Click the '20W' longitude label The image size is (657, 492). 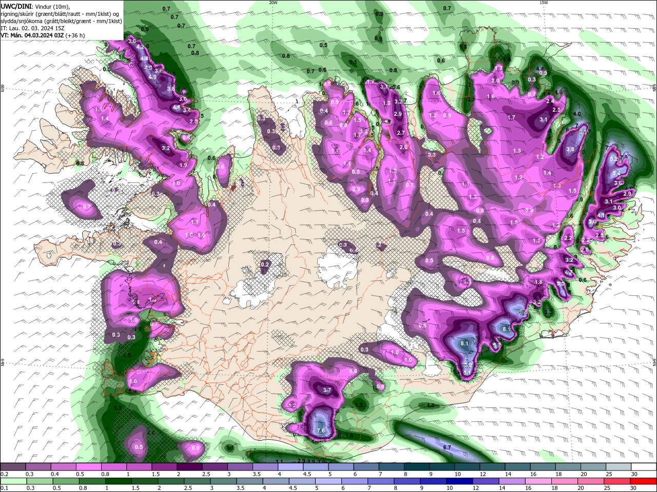tap(273, 3)
